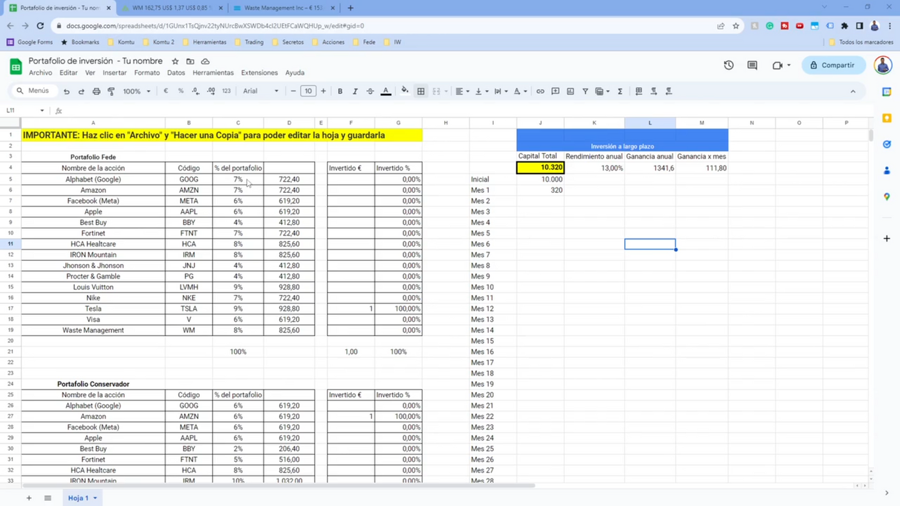Open Hoja 1 sheet tab arrow
Viewport: 900px width, 506px height.
(95, 498)
